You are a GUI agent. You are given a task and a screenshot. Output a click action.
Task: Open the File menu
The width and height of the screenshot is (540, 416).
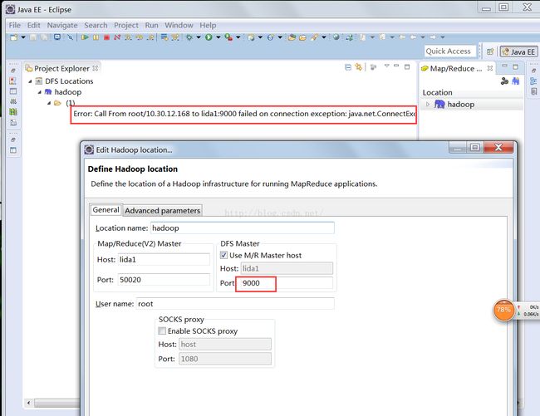pos(14,25)
